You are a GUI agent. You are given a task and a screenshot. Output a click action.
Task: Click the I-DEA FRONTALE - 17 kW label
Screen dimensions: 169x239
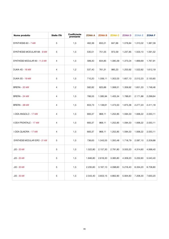tap(26, 123)
